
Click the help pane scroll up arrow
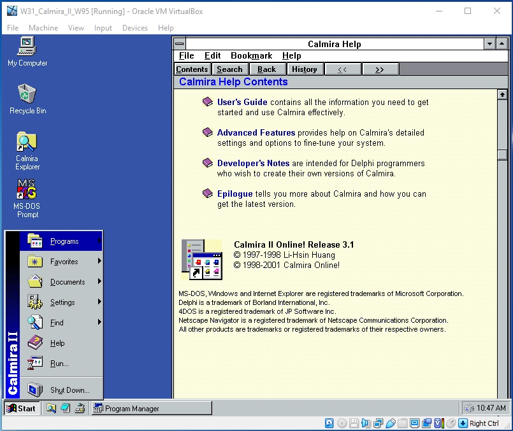pos(502,95)
